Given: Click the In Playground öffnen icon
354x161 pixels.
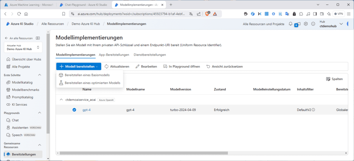Looking at the screenshot, I should 165,67.
